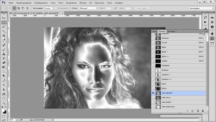Click Add to Selection icon in options bar
Viewport: 216px width, 122px height.
pyautogui.click(x=19, y=8)
